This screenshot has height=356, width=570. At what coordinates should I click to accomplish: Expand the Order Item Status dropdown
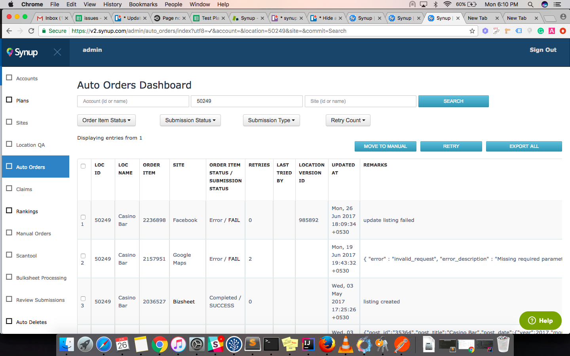pyautogui.click(x=106, y=120)
